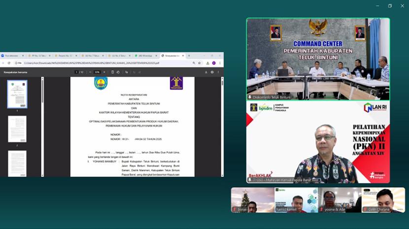Screen dimensions: 409x229
Task: Click the page number input field
Action: [x=76, y=72]
